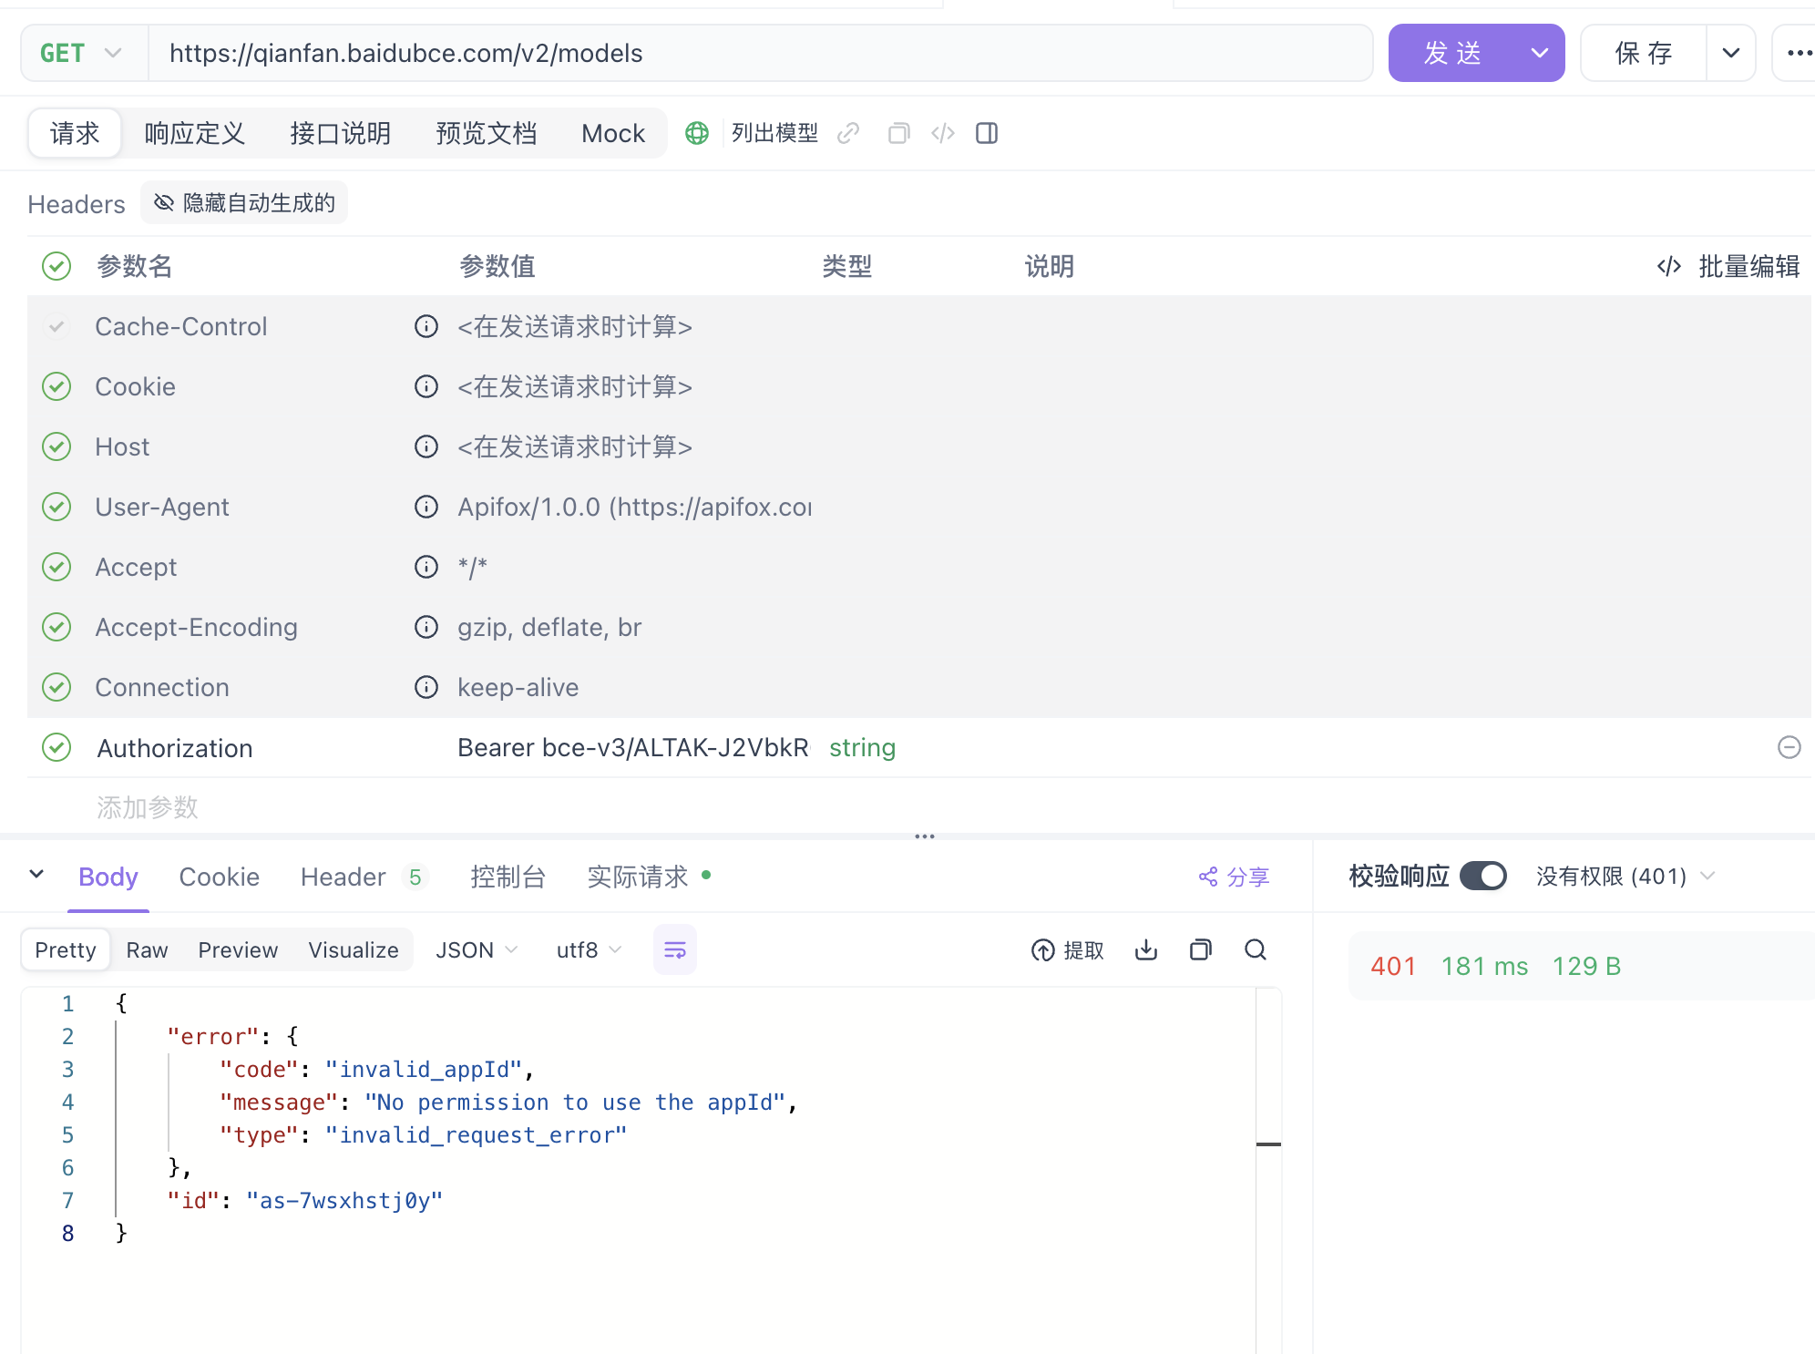1815x1354 pixels.
Task: Click info icon next to User-Agent
Action: [x=426, y=507]
